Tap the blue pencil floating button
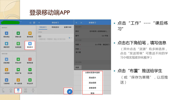 click(x=70, y=92)
